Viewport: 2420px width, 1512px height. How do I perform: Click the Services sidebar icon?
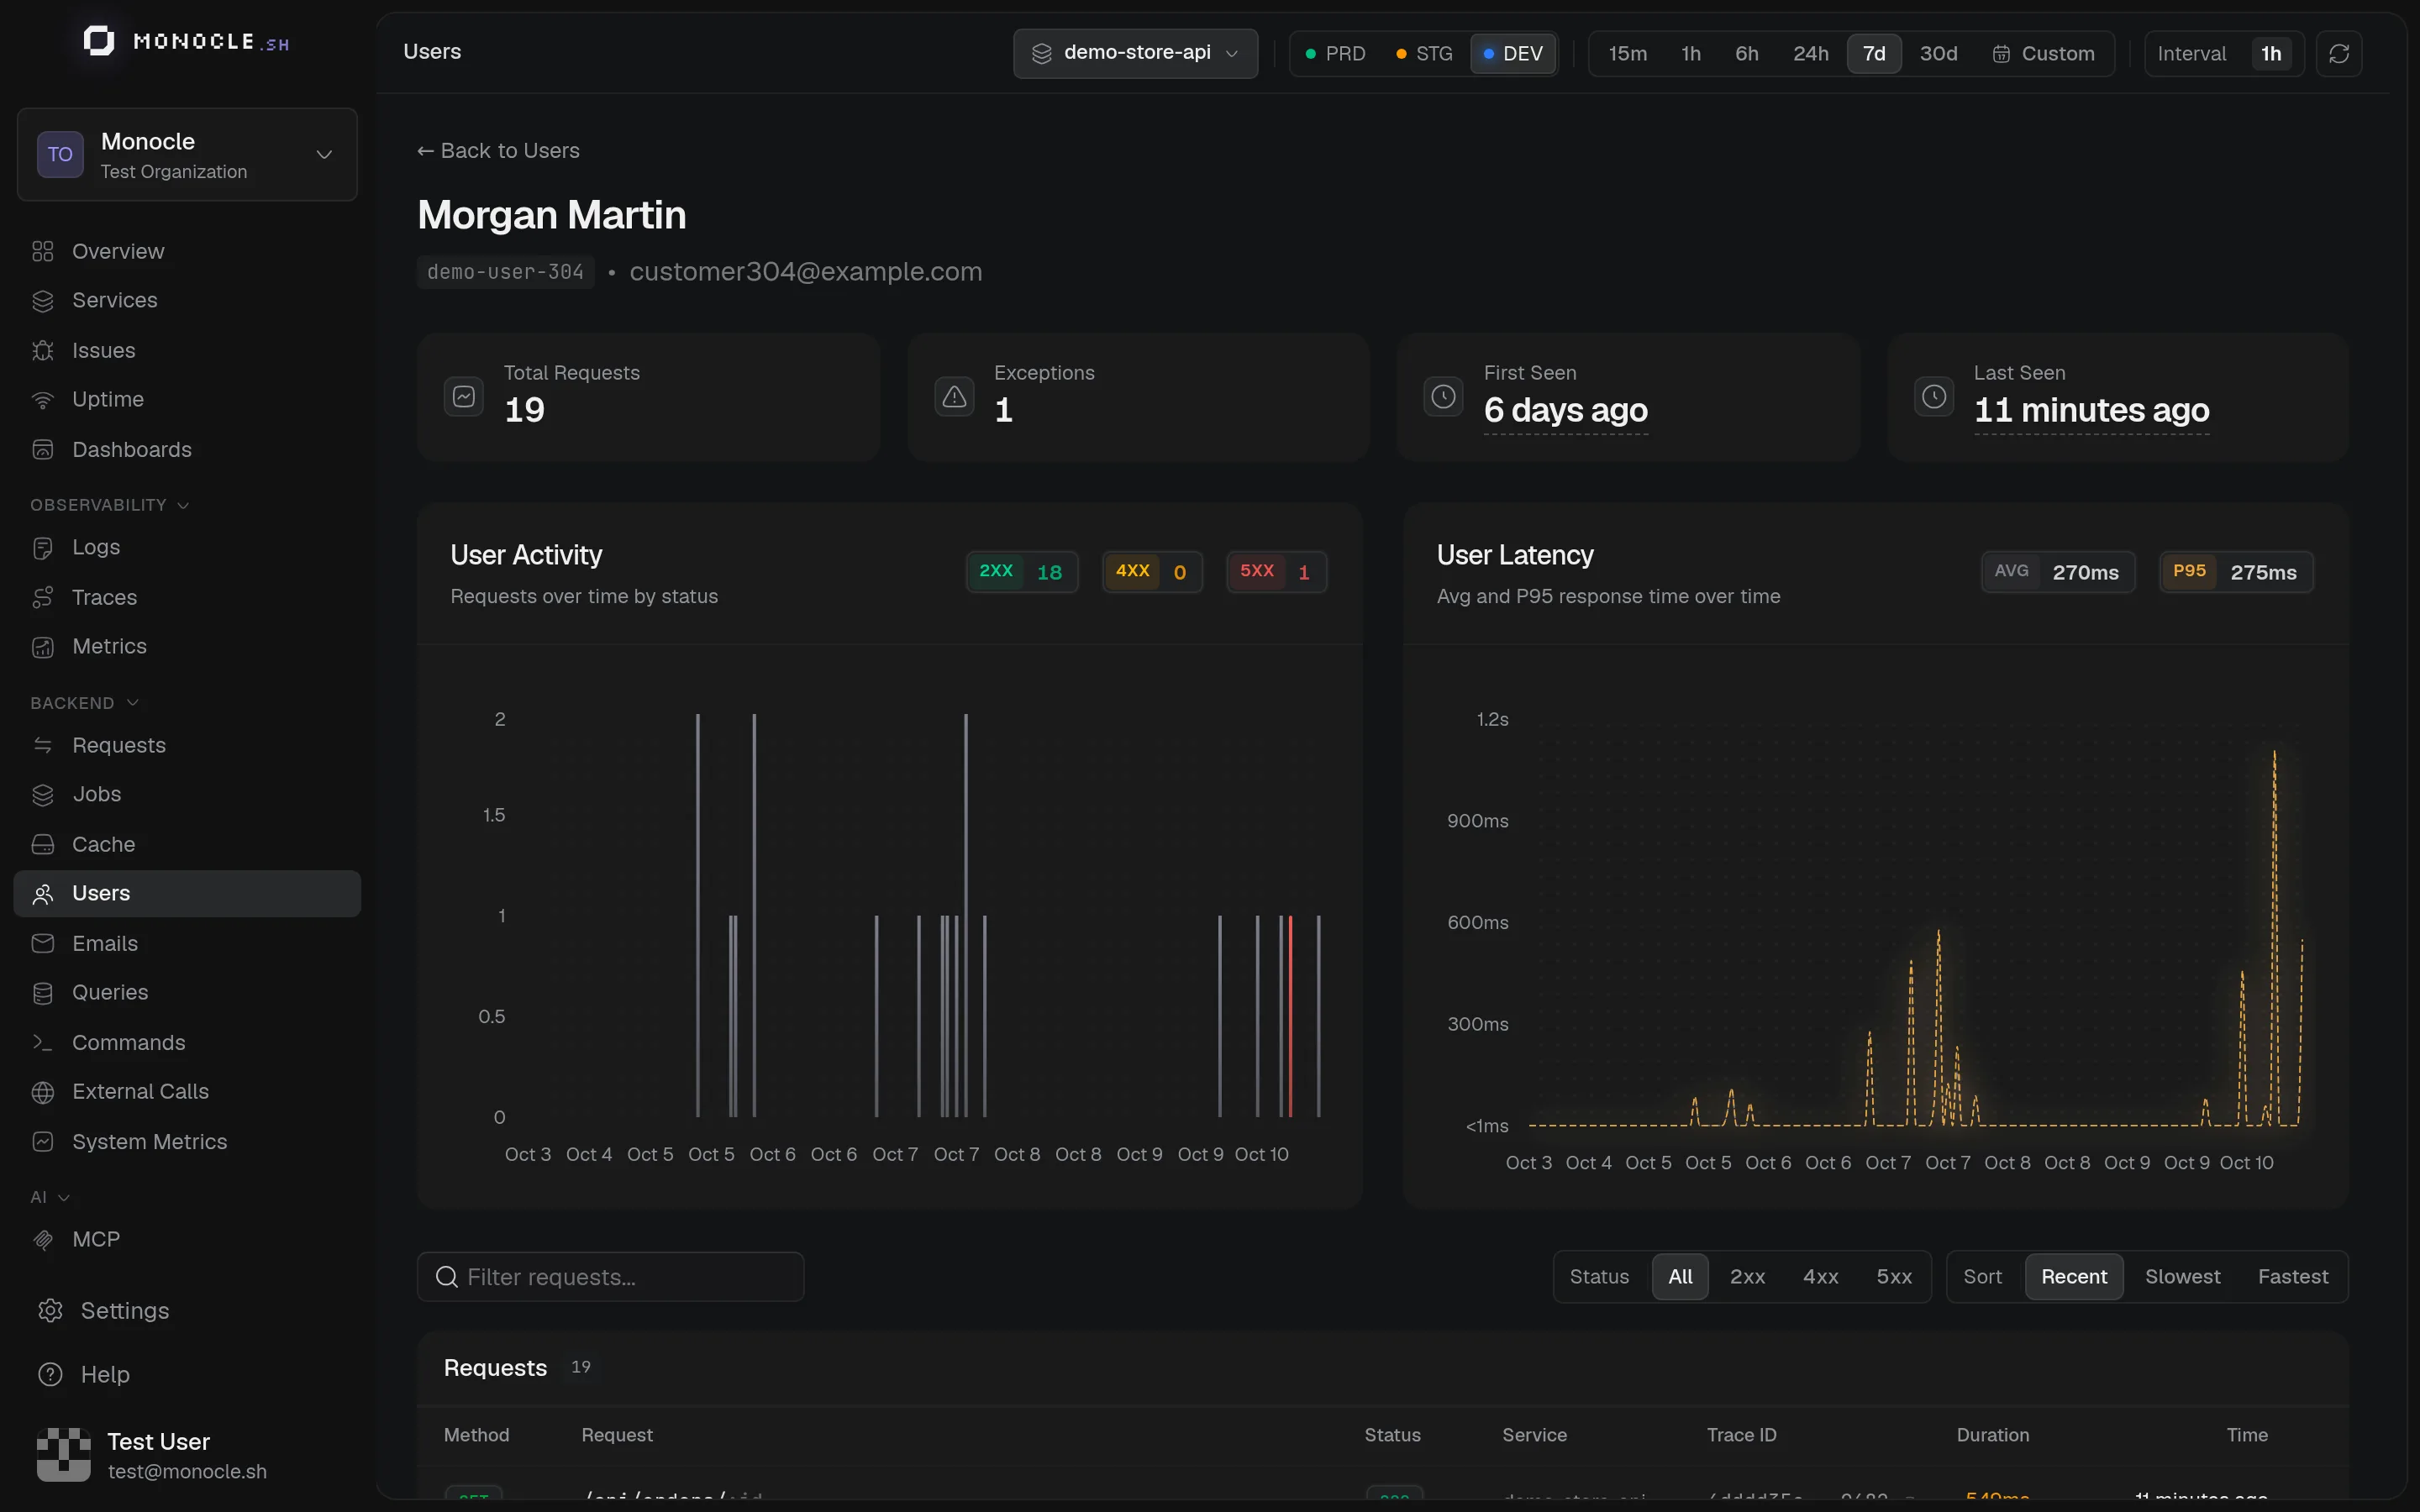43,301
